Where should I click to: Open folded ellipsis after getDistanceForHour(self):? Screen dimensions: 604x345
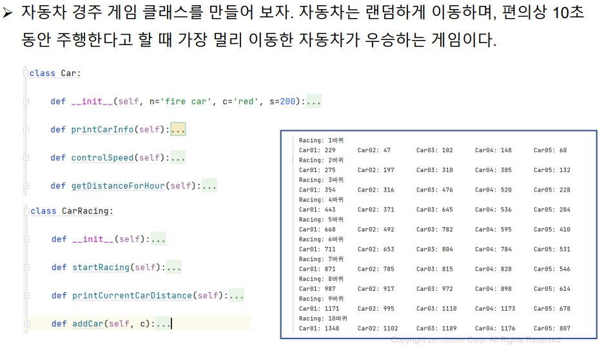coord(209,186)
